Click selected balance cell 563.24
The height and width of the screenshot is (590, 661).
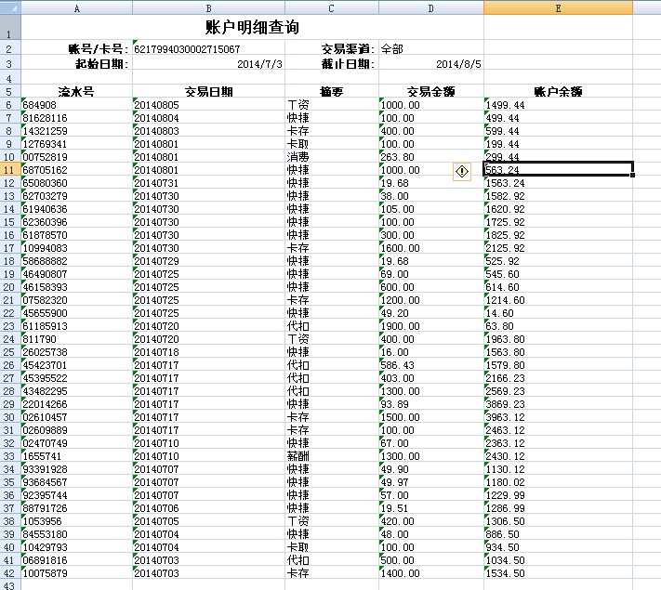[x=558, y=170]
